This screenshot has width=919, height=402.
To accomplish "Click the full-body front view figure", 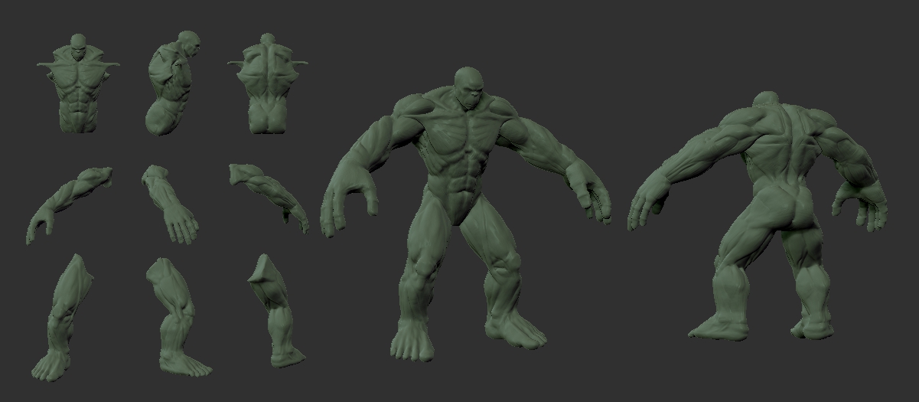I will pos(467,214).
